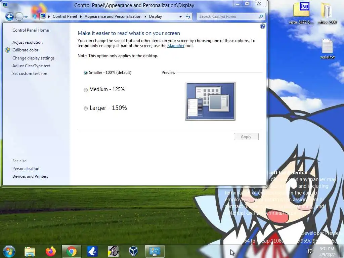Select Smaller - 100% (default) option
The height and width of the screenshot is (258, 344).
tap(107, 73)
